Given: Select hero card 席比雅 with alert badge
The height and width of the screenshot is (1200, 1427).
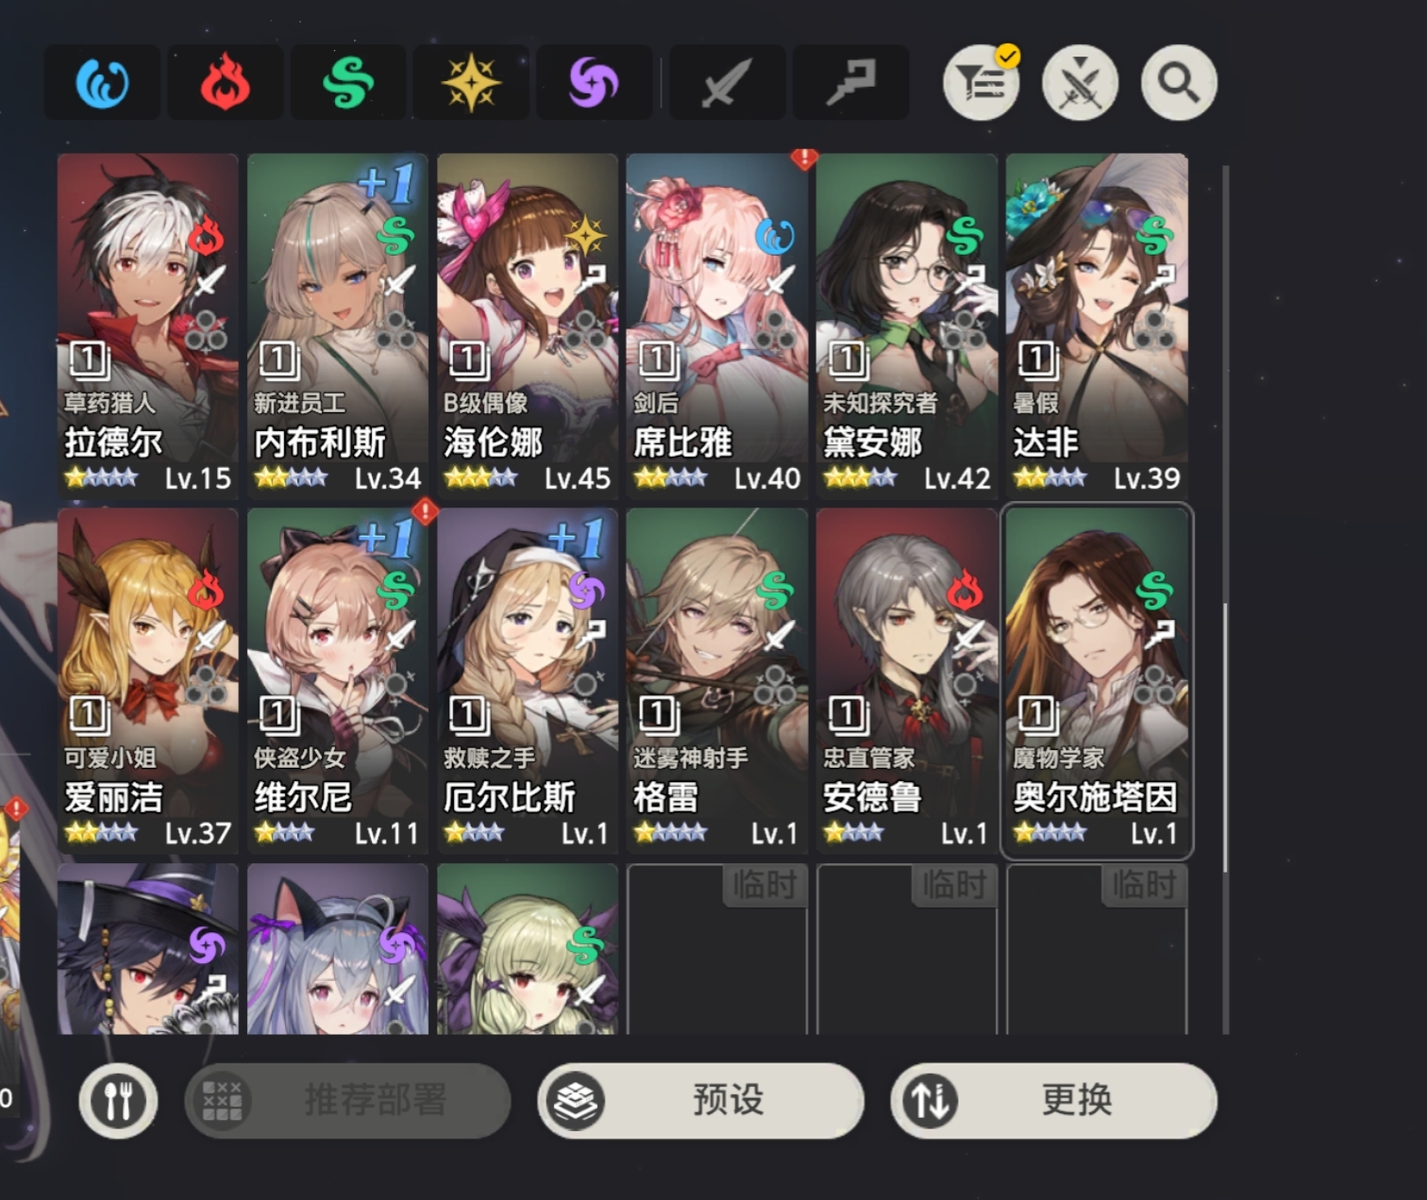Looking at the screenshot, I should (x=717, y=325).
